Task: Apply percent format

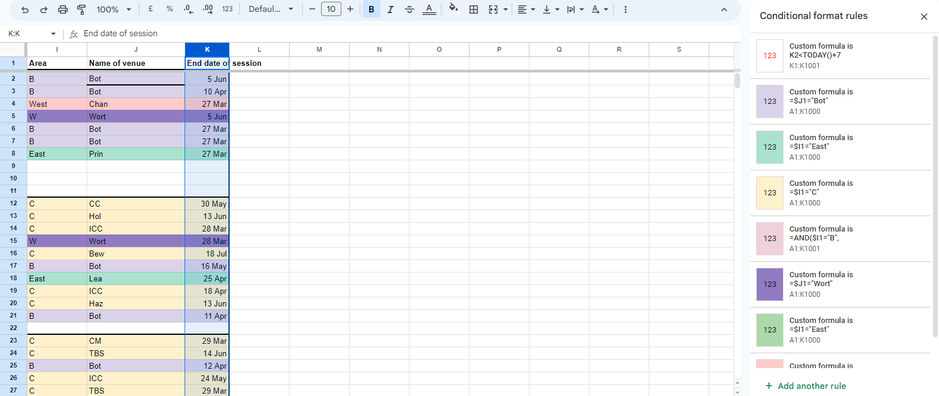Action: (x=170, y=9)
